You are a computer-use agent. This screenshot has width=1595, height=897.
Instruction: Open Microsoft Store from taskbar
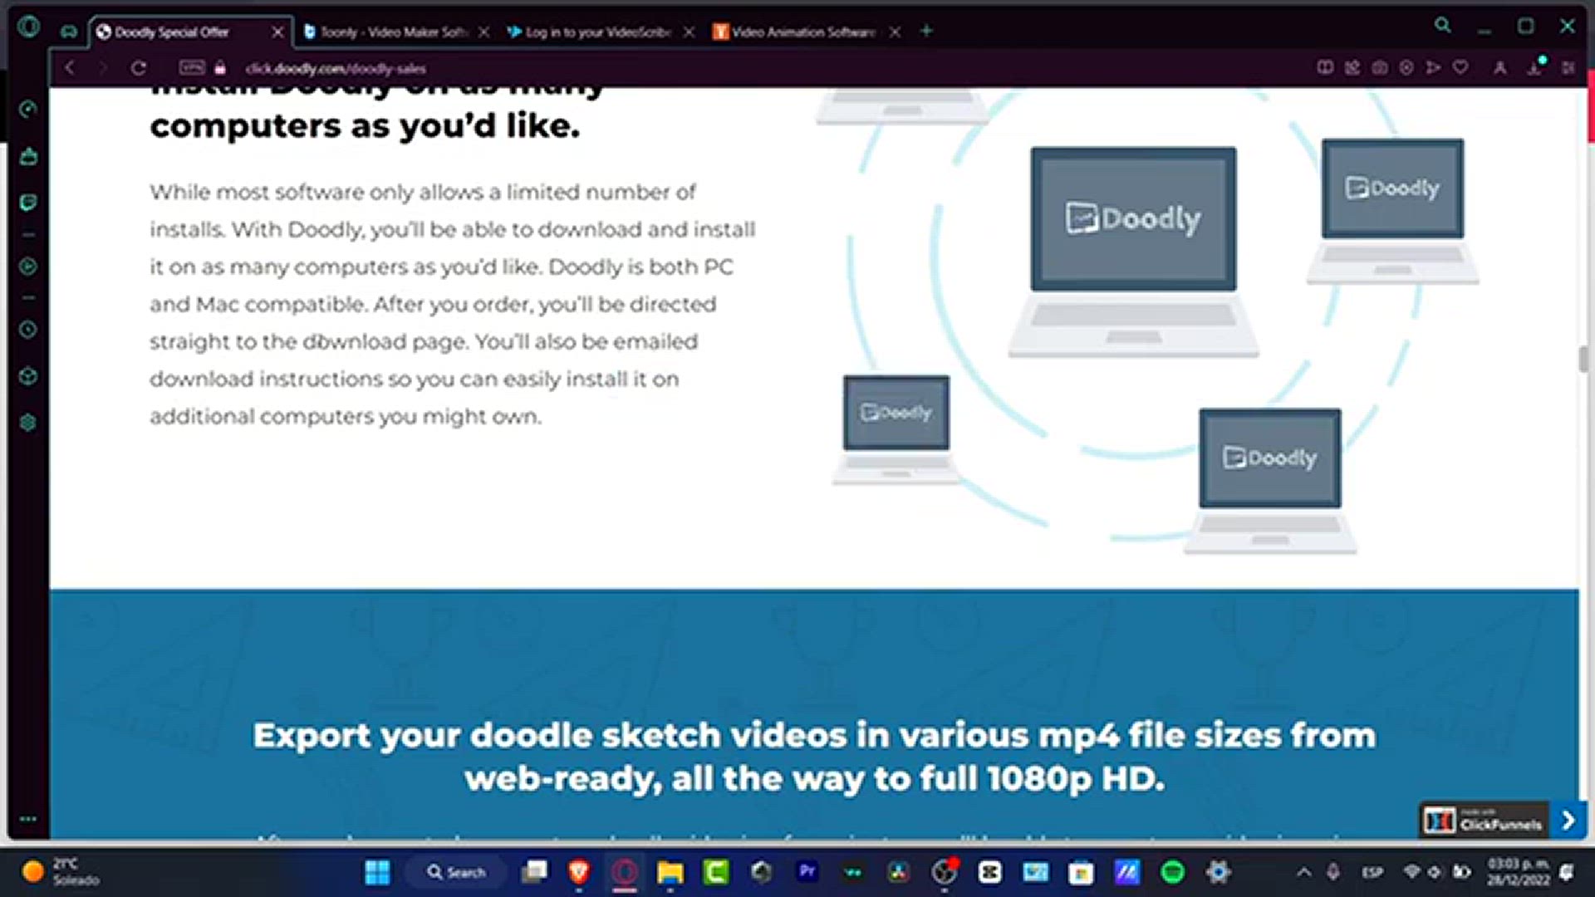(1081, 872)
